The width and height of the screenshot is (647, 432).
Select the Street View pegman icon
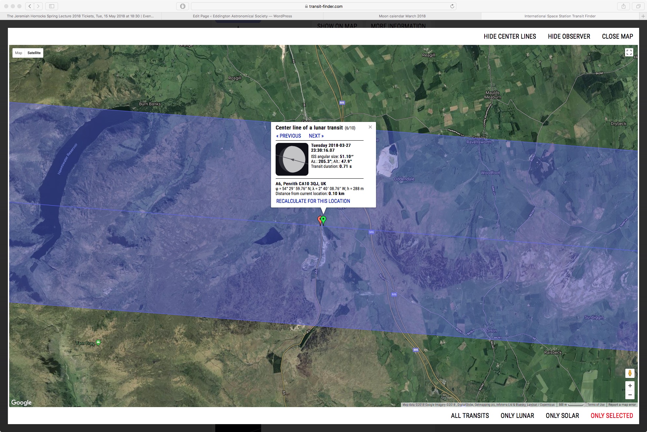(x=630, y=373)
